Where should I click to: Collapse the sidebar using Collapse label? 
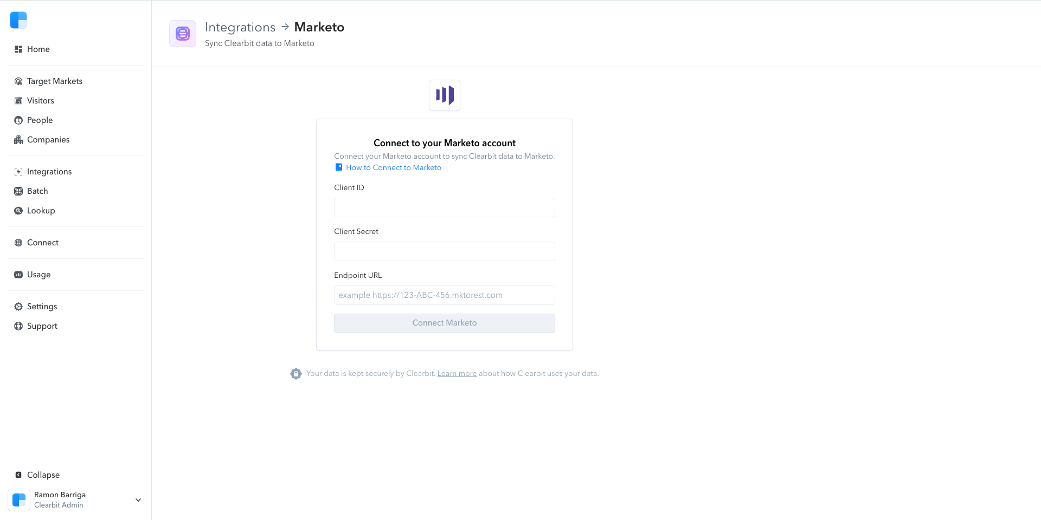point(43,475)
